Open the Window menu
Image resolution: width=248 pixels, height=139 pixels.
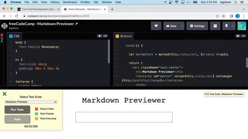107,2
